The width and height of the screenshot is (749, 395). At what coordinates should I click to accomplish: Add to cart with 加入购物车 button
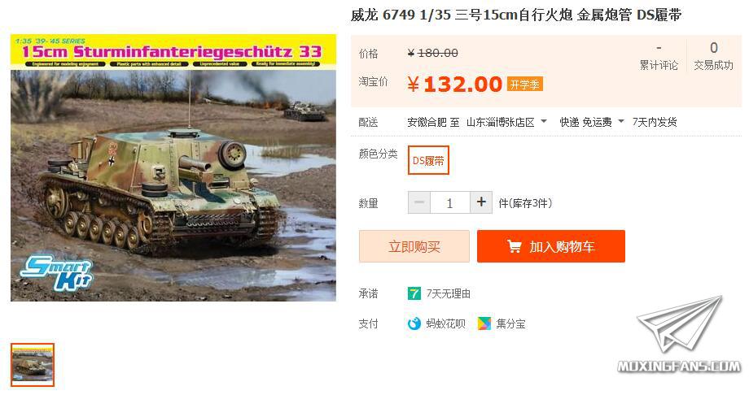point(551,246)
